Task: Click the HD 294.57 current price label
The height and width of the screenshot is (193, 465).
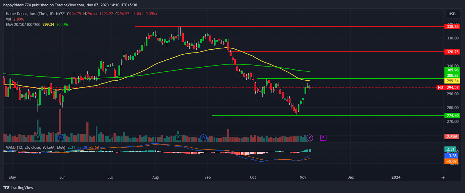Action: pyautogui.click(x=448, y=87)
